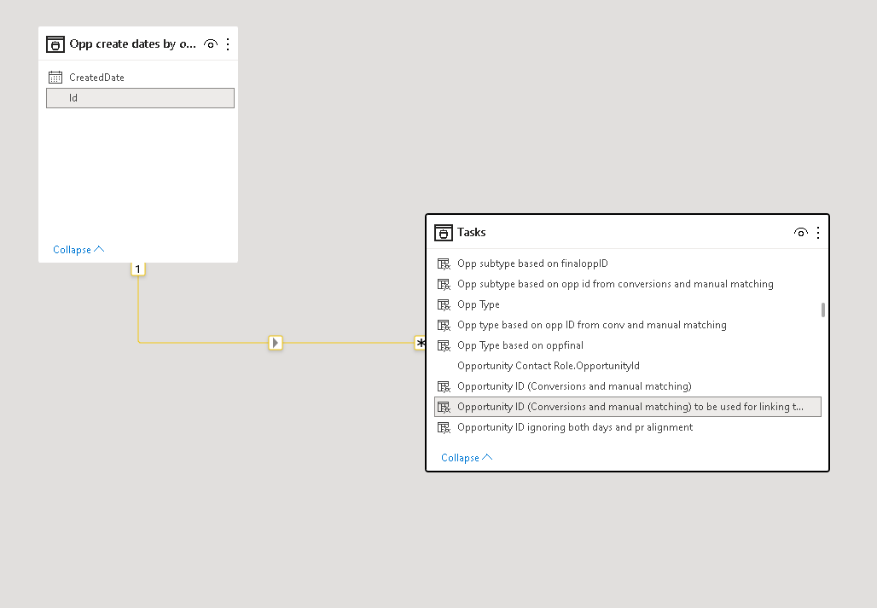Click the '1' cardinality marker on relationship

(138, 269)
